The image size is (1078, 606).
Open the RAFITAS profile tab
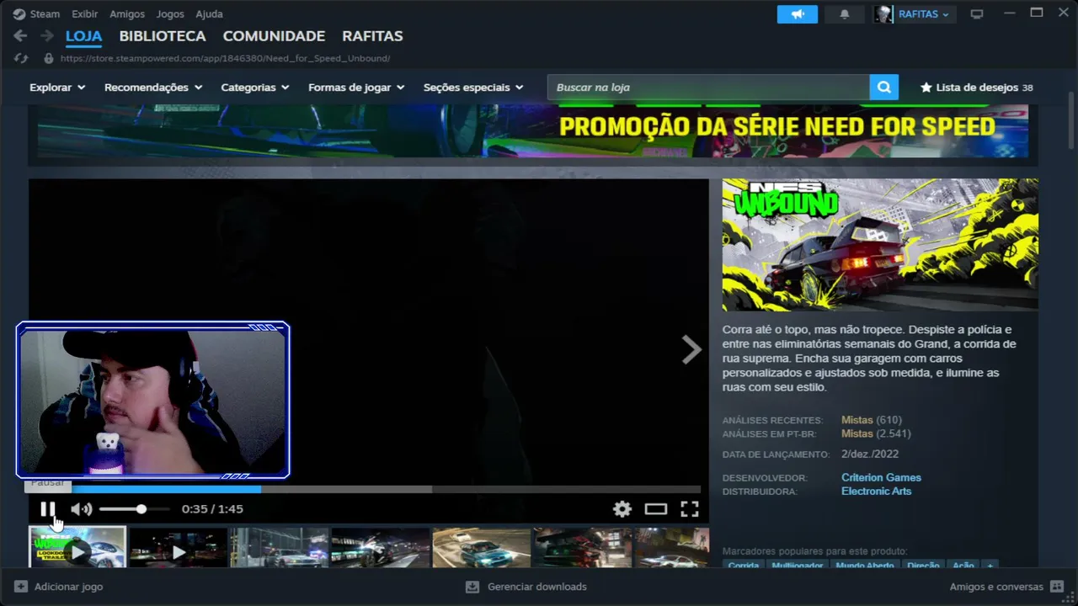(x=372, y=36)
